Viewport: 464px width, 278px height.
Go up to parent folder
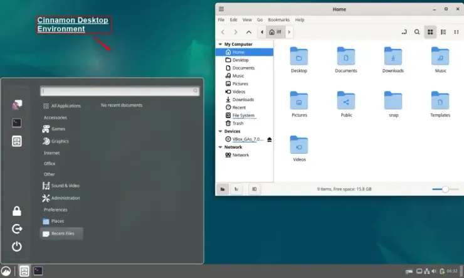pyautogui.click(x=249, y=32)
